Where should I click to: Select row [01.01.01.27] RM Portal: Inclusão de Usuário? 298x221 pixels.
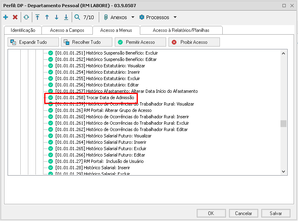99,161
